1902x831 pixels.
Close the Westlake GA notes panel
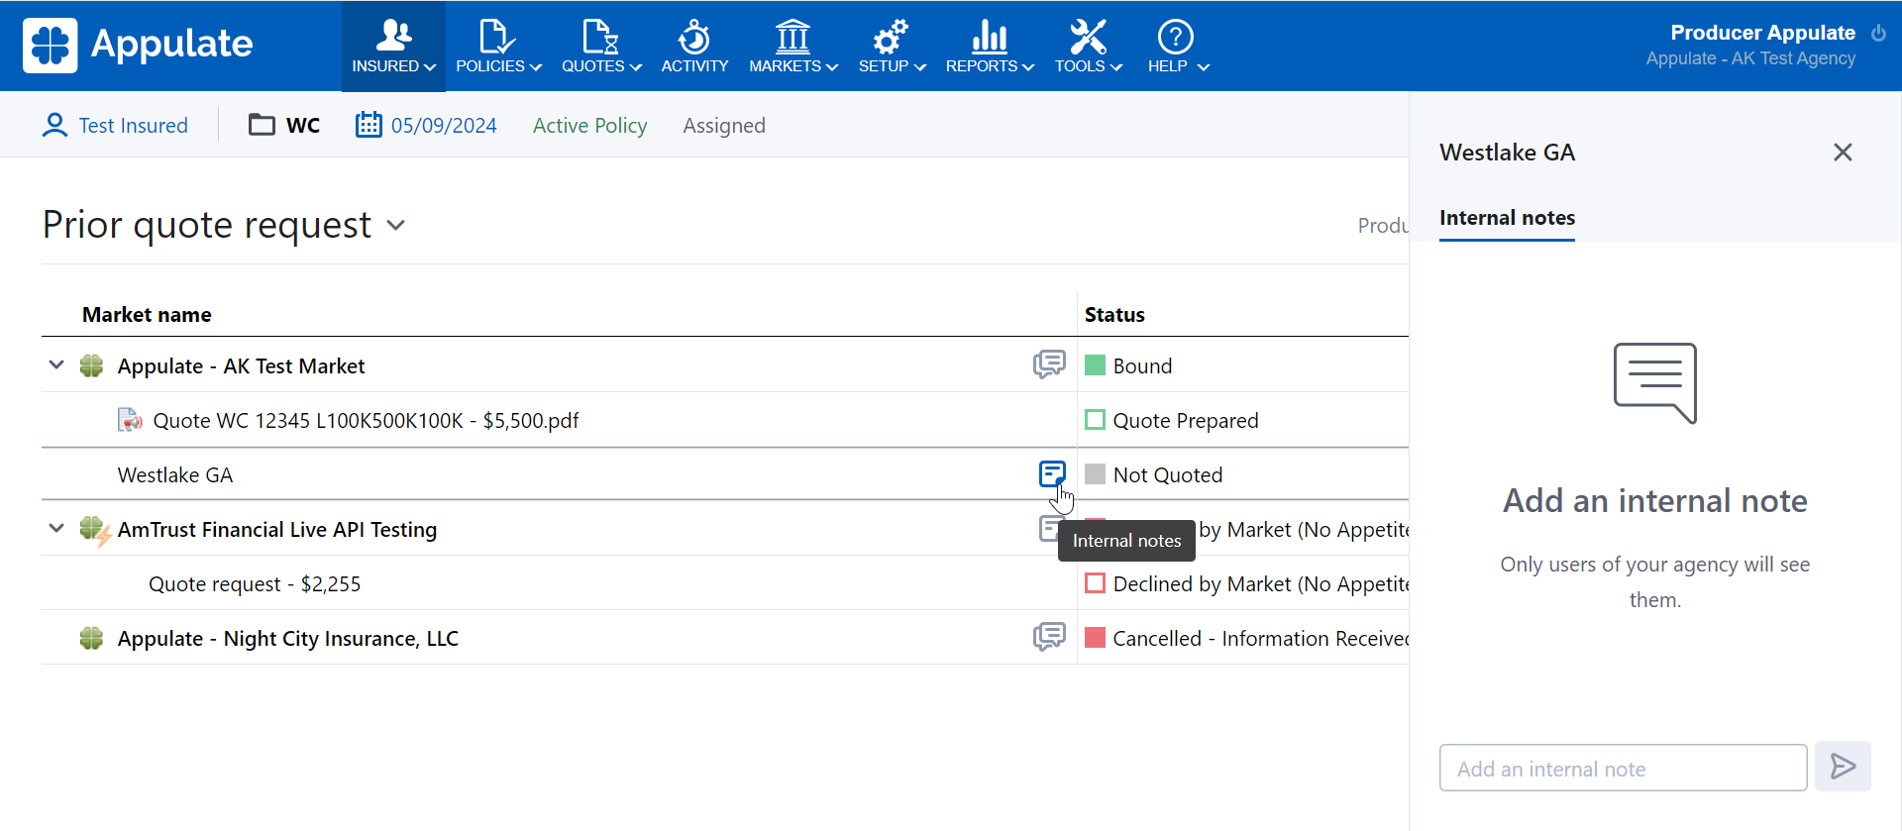point(1842,153)
